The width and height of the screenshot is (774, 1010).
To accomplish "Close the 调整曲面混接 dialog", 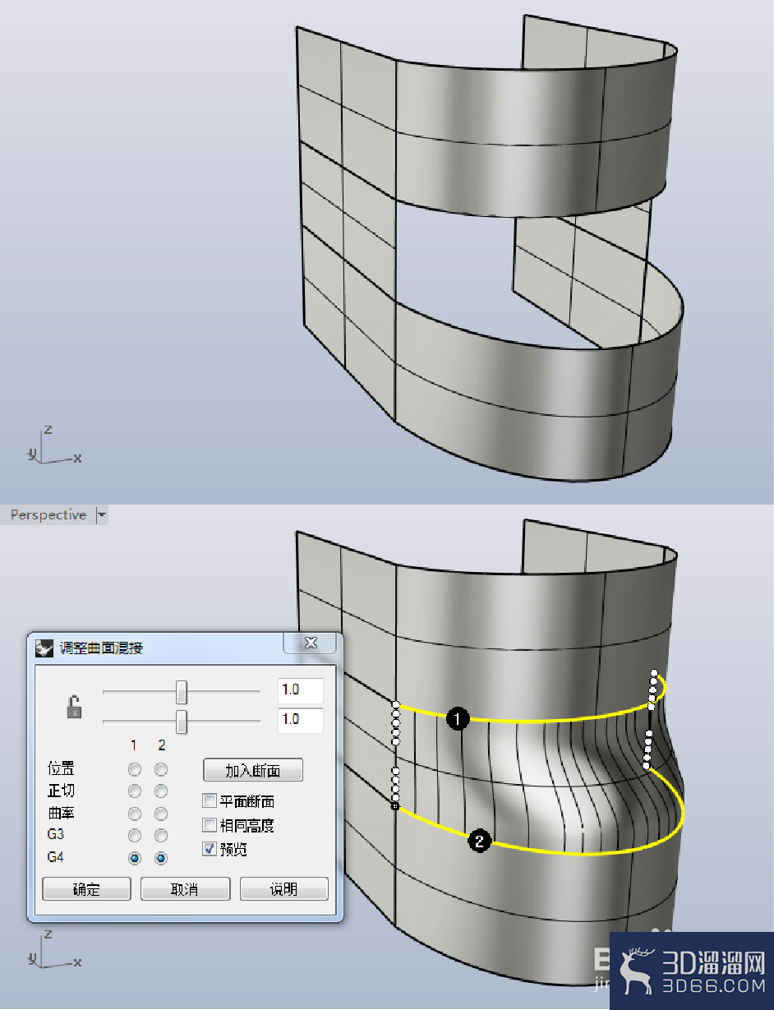I will point(311,643).
